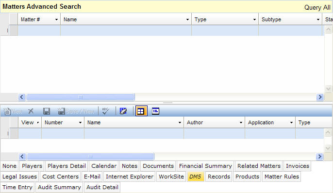Click the Save floppy disk icon
Image resolution: width=333 pixels, height=193 pixels.
[x=47, y=111]
